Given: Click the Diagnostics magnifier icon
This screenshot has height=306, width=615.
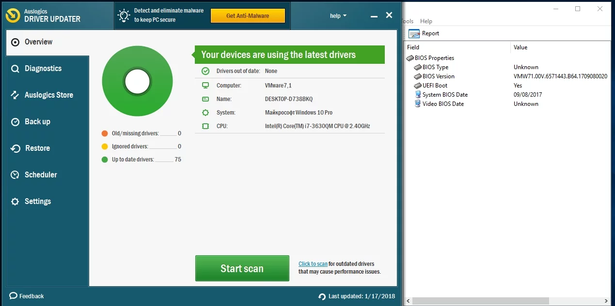Looking at the screenshot, I should (15, 69).
